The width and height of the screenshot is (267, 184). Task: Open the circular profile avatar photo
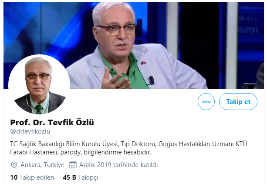[x=39, y=85]
